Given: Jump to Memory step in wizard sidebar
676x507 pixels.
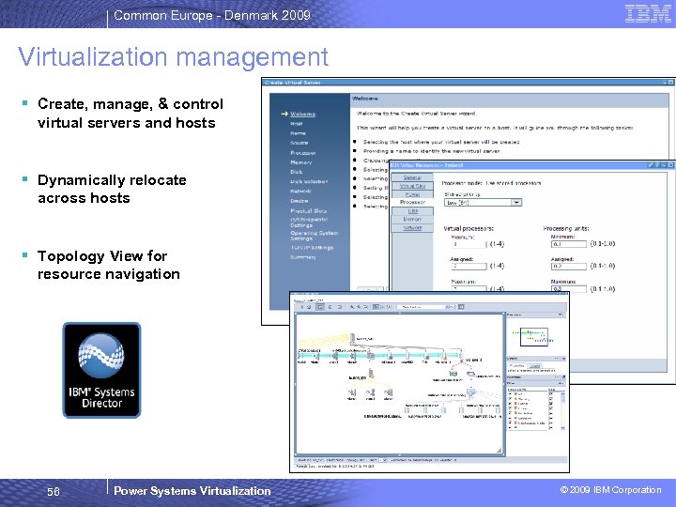Looking at the screenshot, I should (x=301, y=162).
